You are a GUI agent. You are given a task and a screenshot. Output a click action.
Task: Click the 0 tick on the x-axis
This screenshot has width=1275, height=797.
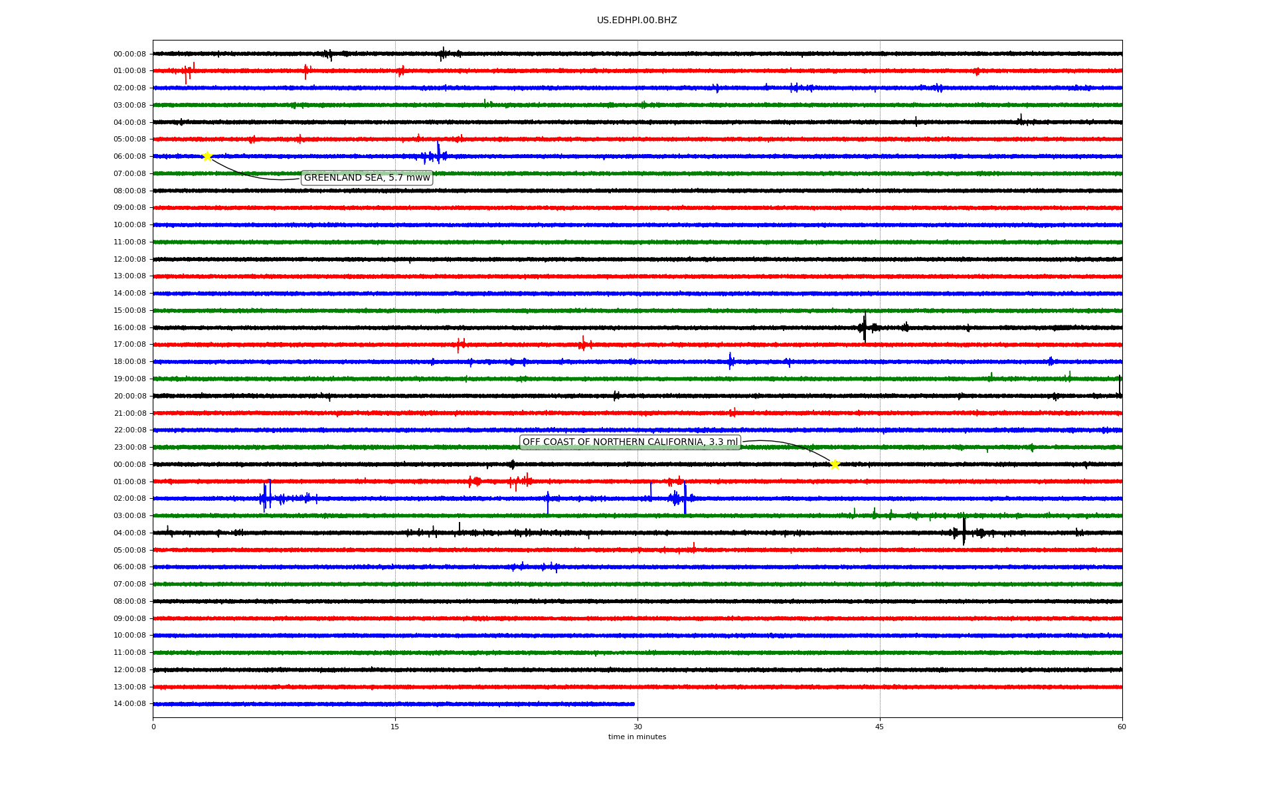point(153,727)
